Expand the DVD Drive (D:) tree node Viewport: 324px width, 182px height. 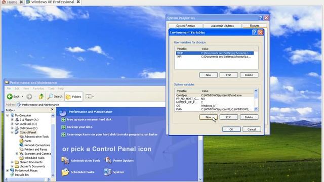[x=12, y=128]
